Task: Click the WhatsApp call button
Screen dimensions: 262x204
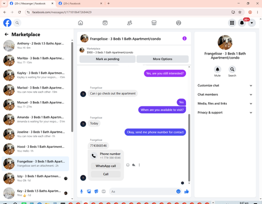Action: [x=106, y=166]
